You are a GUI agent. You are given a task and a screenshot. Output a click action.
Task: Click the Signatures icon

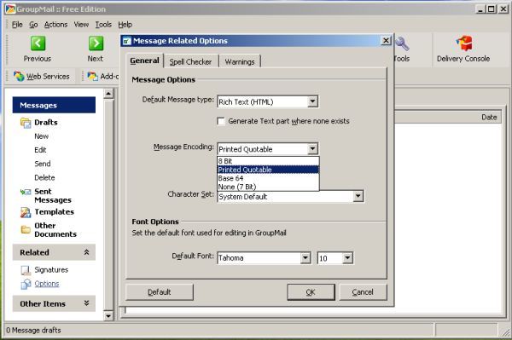(x=26, y=270)
